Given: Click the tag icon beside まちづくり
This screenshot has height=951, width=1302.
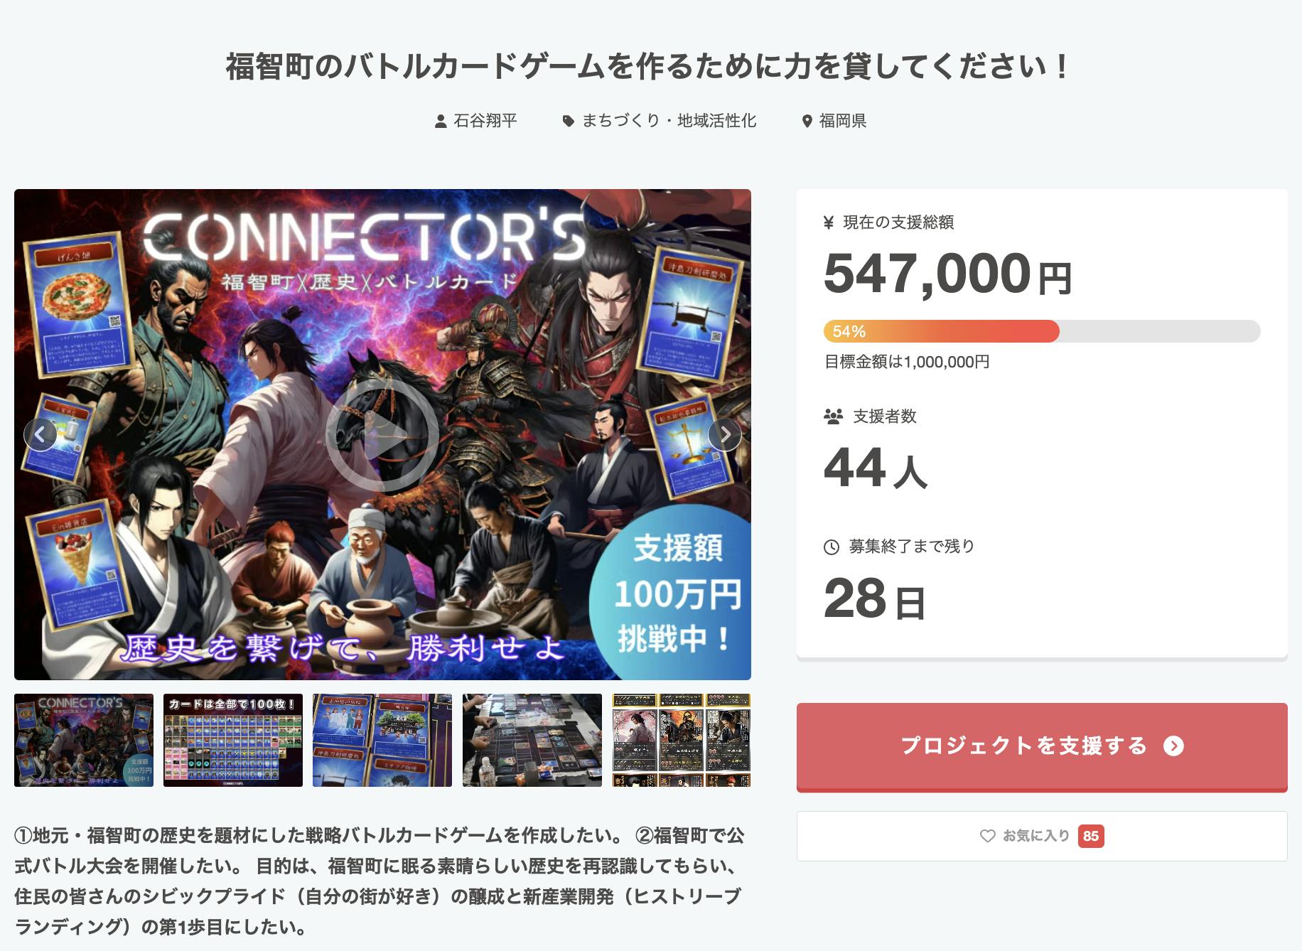Looking at the screenshot, I should pos(569,122).
